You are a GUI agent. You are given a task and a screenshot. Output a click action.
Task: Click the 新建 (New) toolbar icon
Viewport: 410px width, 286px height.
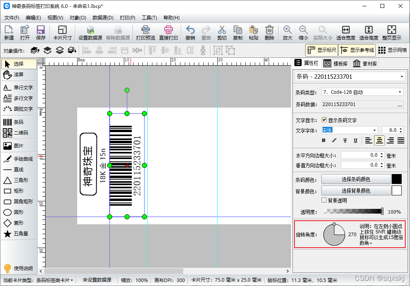(x=9, y=33)
